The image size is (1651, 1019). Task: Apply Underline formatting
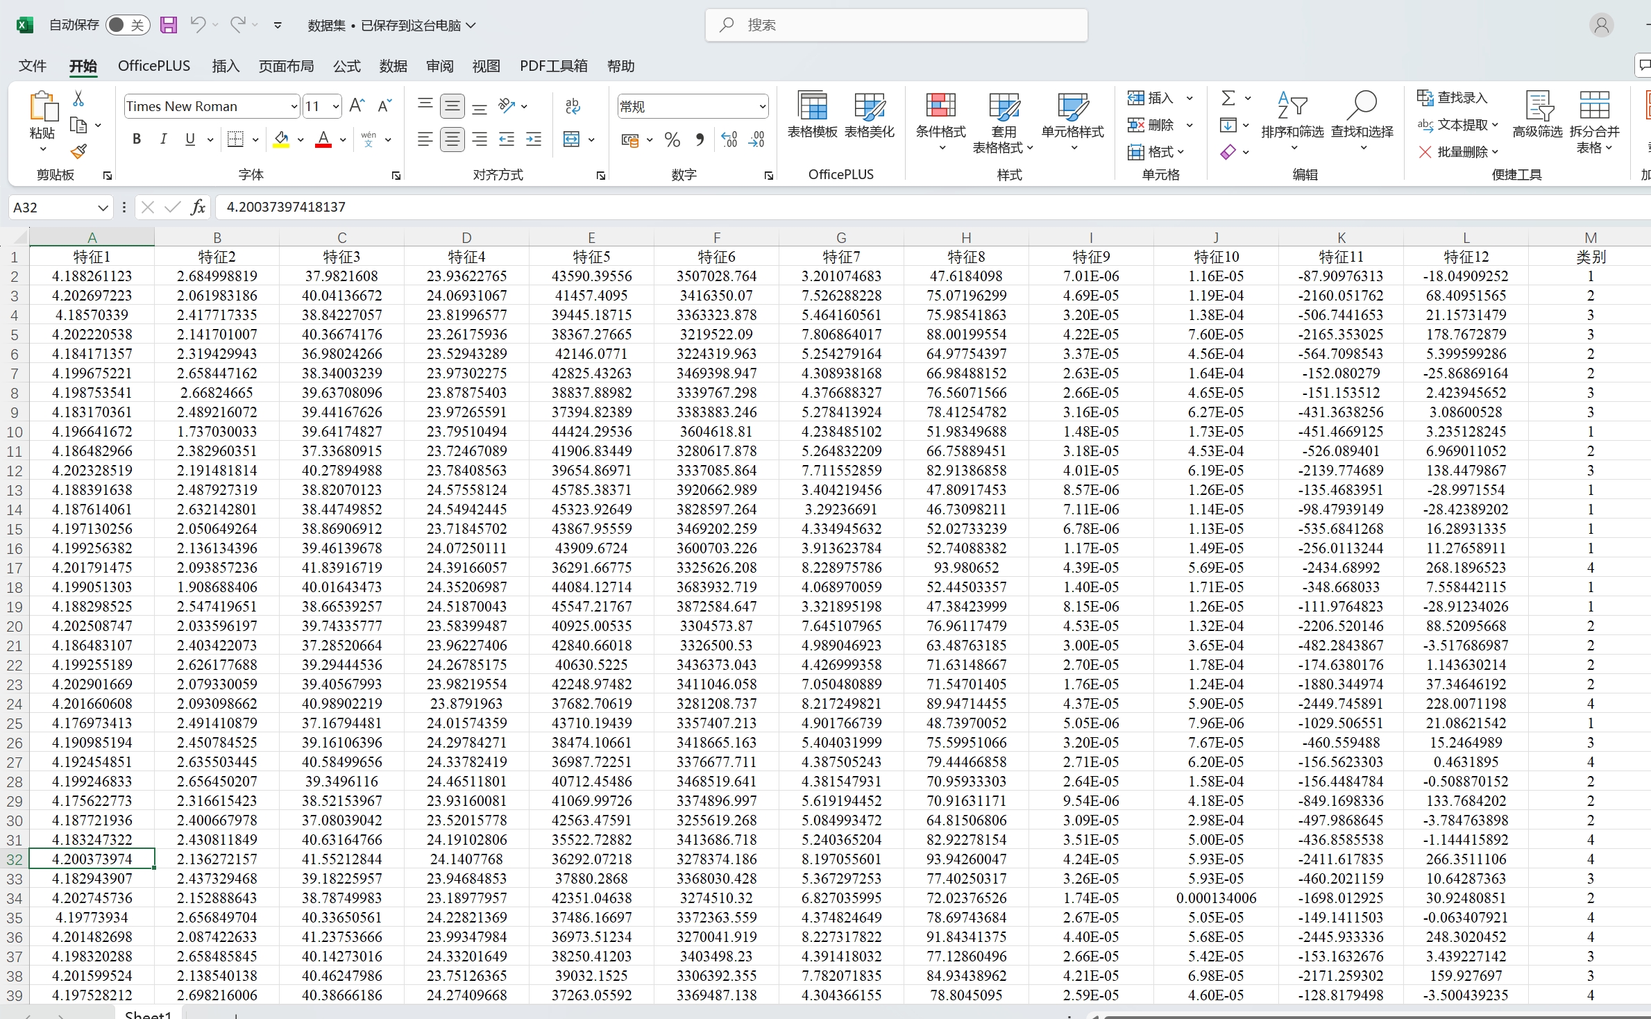pyautogui.click(x=190, y=140)
